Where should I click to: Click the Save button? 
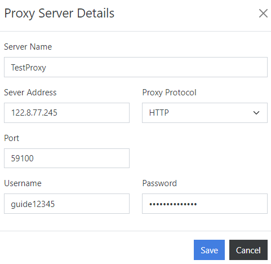point(209,250)
